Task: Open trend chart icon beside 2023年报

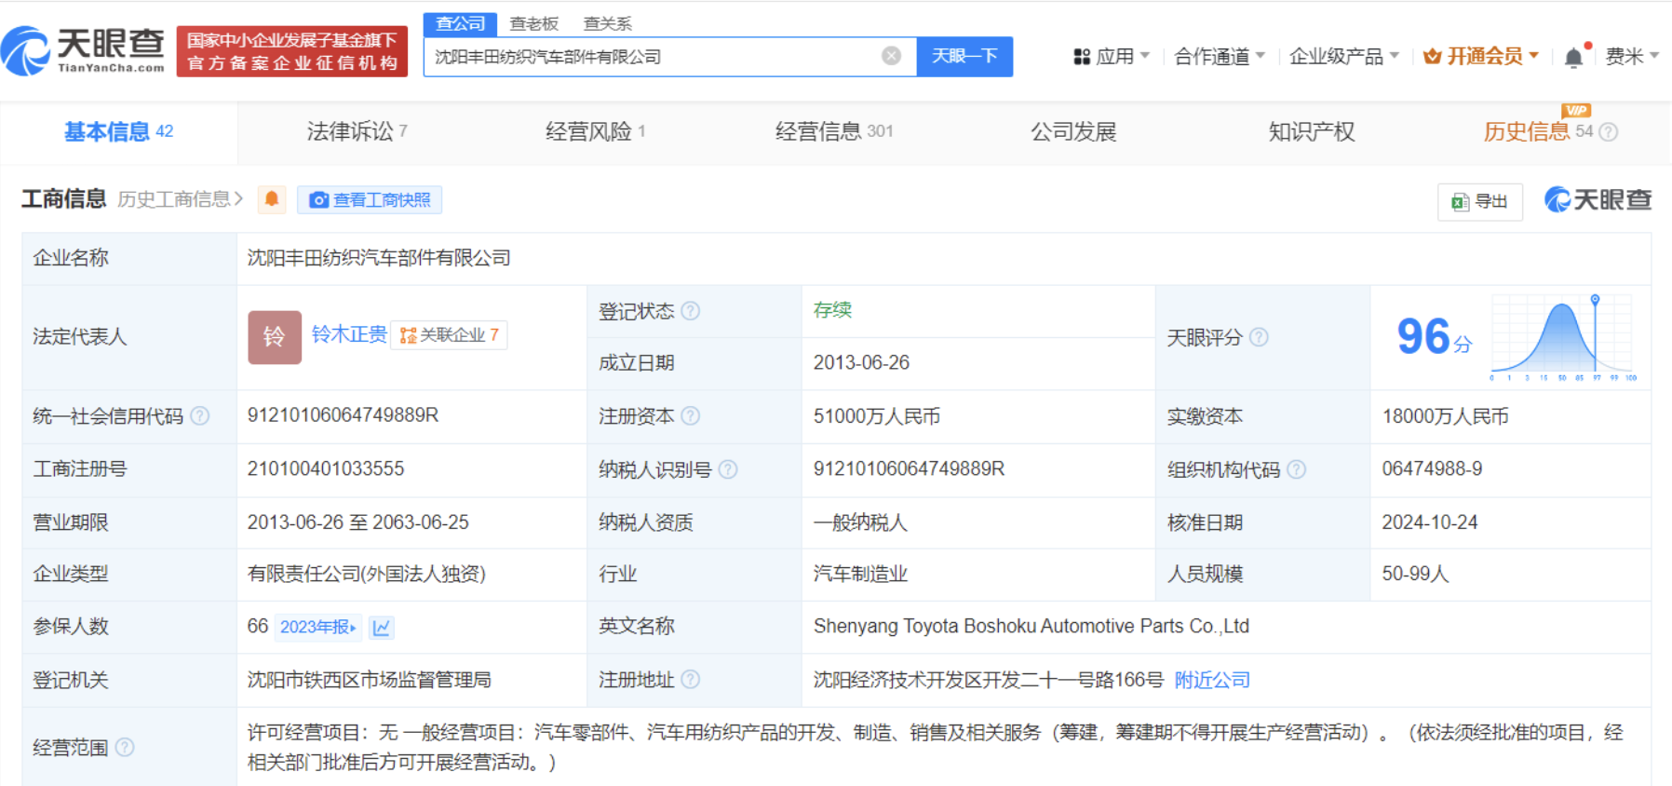Action: pos(381,628)
